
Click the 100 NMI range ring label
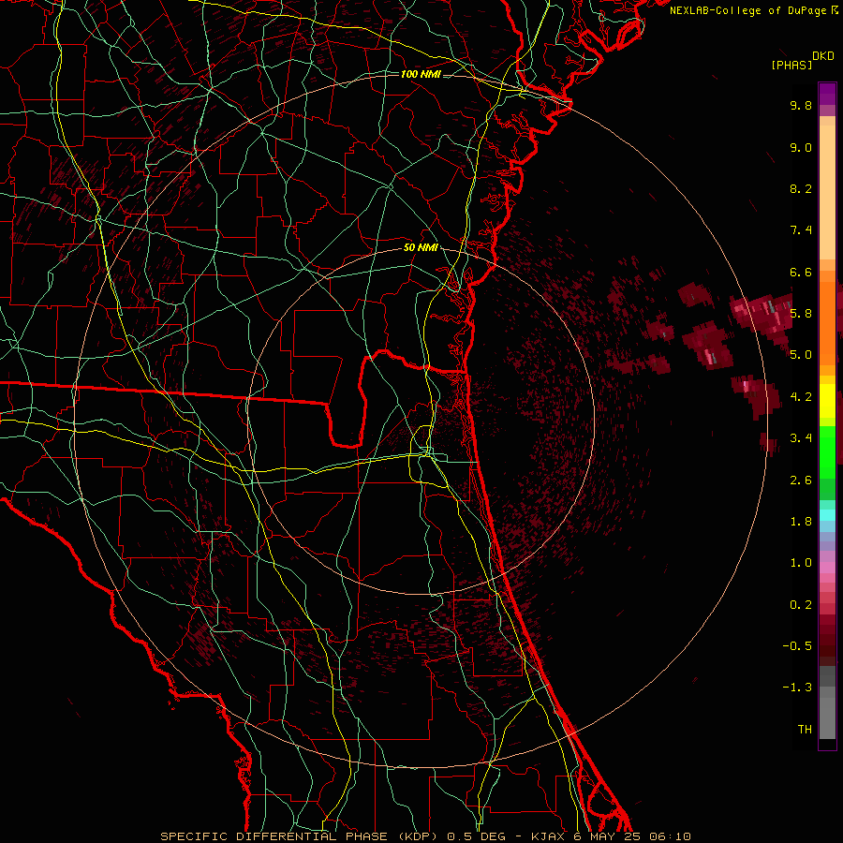[421, 74]
